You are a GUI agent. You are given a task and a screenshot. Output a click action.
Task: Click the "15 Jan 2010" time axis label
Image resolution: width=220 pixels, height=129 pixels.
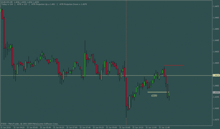[6, 128]
